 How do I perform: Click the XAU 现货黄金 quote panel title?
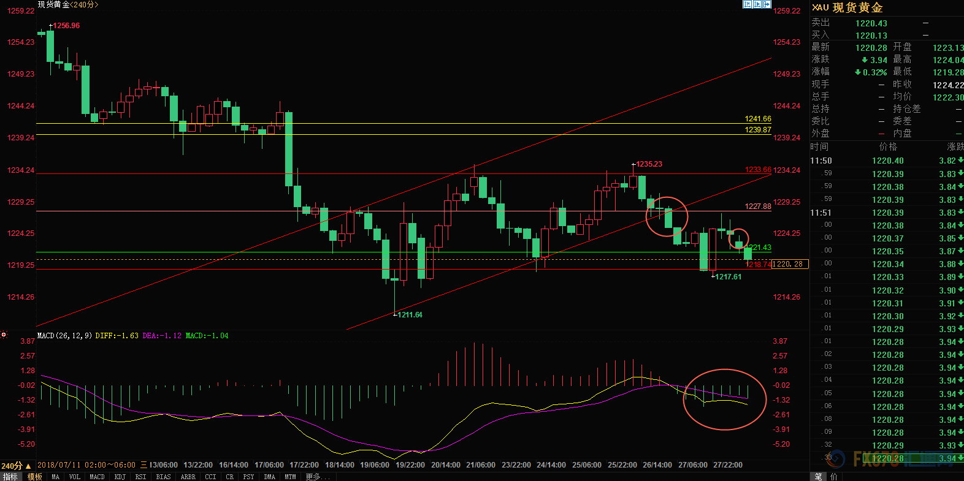(x=847, y=7)
